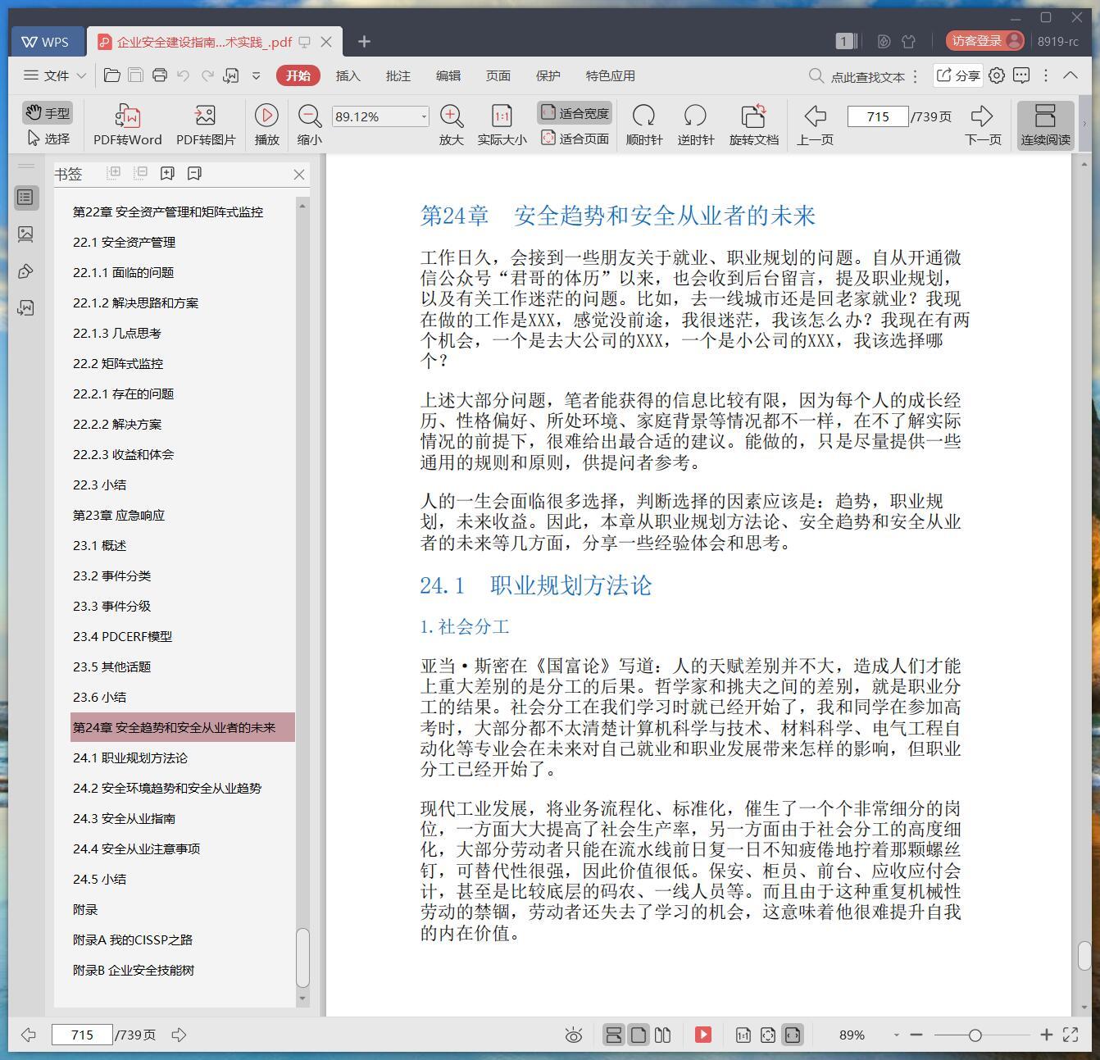
Task: Open the WPS home tab
Action: point(46,42)
